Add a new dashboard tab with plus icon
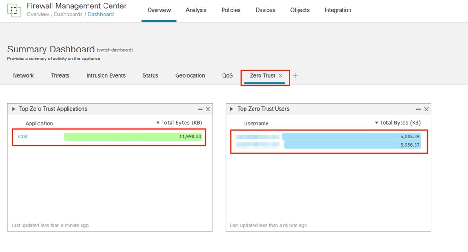 tap(295, 76)
